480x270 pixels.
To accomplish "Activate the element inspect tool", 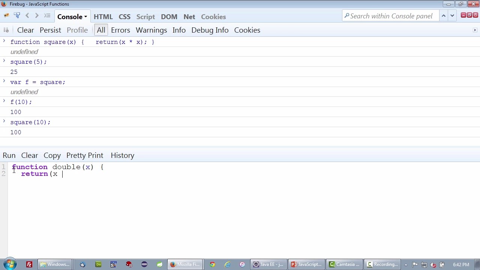I will click(x=17, y=16).
